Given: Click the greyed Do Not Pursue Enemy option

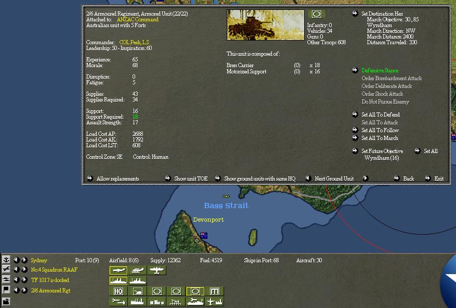Looking at the screenshot, I should pos(385,102).
